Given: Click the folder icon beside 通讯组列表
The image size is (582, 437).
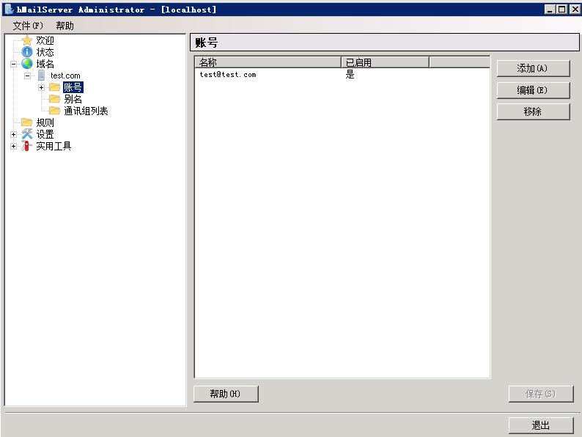Looking at the screenshot, I should tap(54, 111).
